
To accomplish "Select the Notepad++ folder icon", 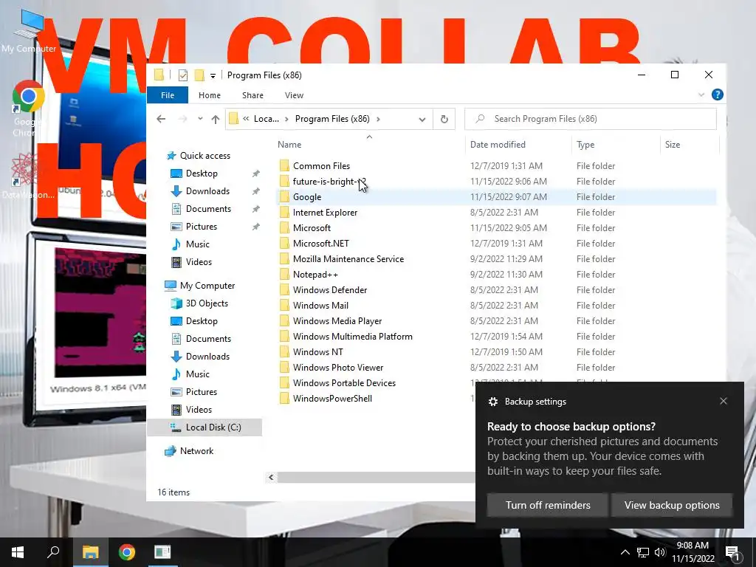I will click(x=284, y=275).
